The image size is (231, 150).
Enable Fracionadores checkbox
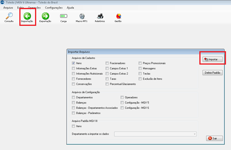pyautogui.click(x=107, y=63)
